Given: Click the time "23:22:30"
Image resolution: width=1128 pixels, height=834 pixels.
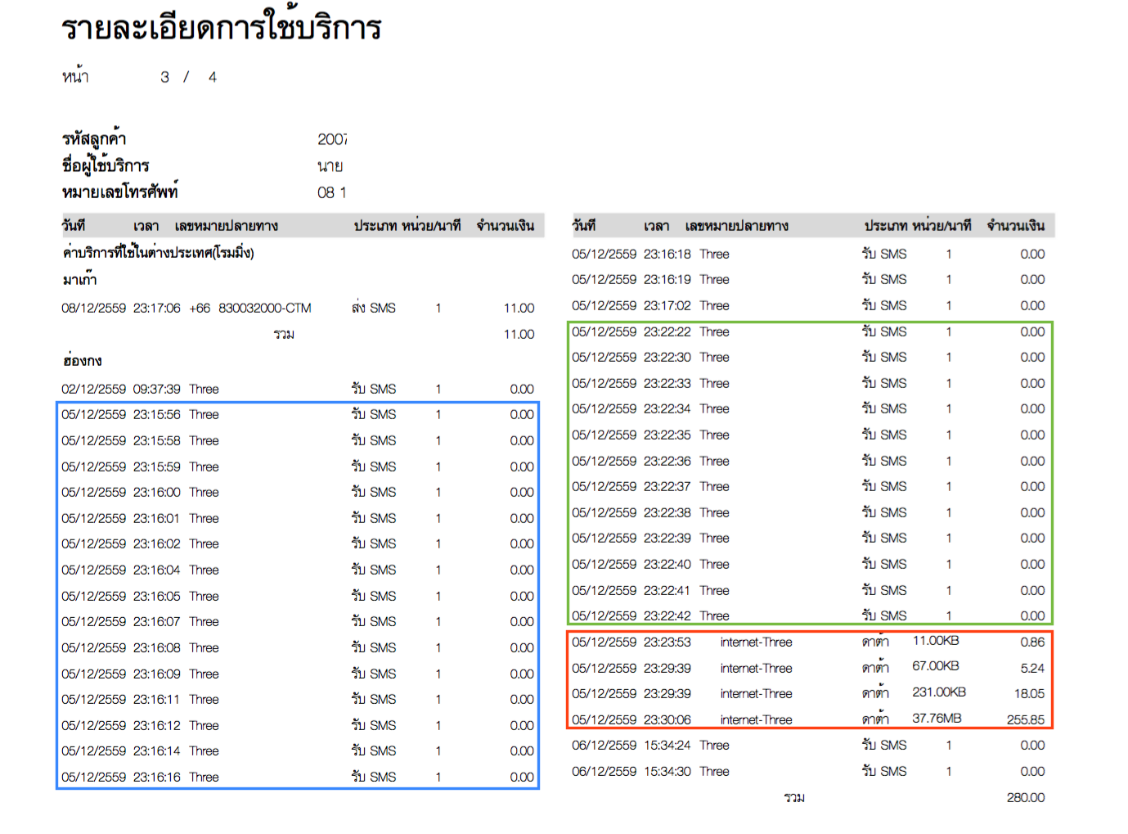Looking at the screenshot, I should pos(667,358).
